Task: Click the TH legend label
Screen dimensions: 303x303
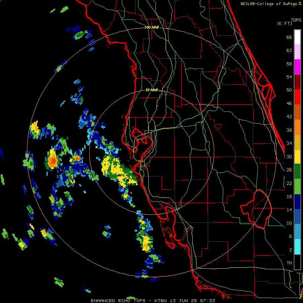Action: (289, 263)
